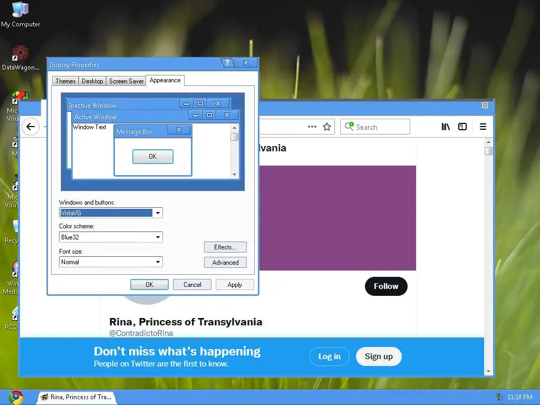Click the taskbar clock showing 11:18 PM
Screen dimensions: 540x405
519,397
